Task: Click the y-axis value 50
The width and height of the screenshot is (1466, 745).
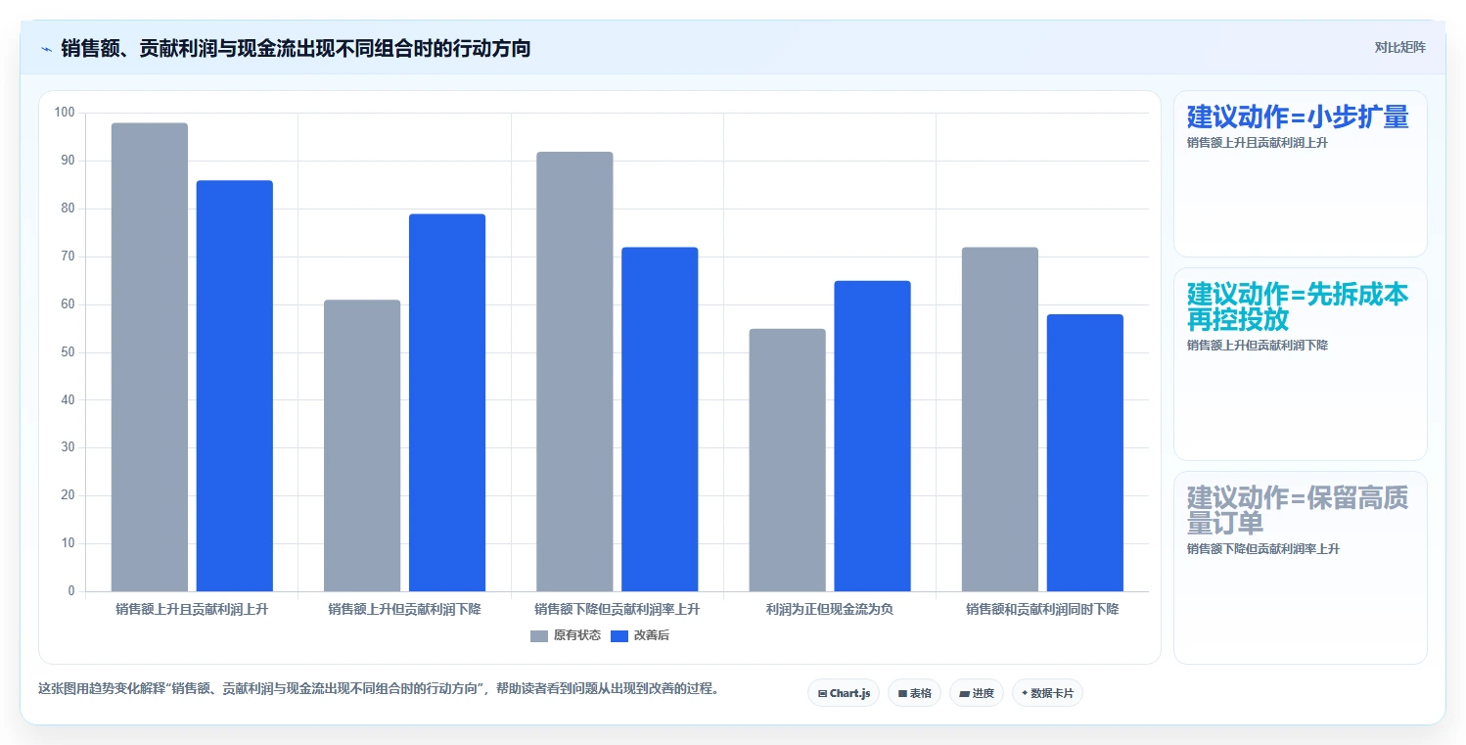Action: pos(68,352)
